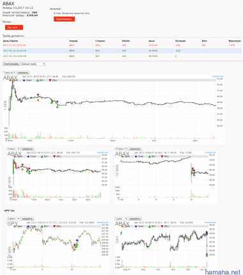Click Open legend icon in 5-minute ABAX chart
The width and height of the screenshot is (243, 275).
[x=15, y=157]
